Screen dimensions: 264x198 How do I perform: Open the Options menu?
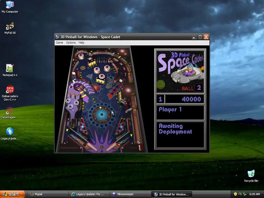pyautogui.click(x=71, y=43)
